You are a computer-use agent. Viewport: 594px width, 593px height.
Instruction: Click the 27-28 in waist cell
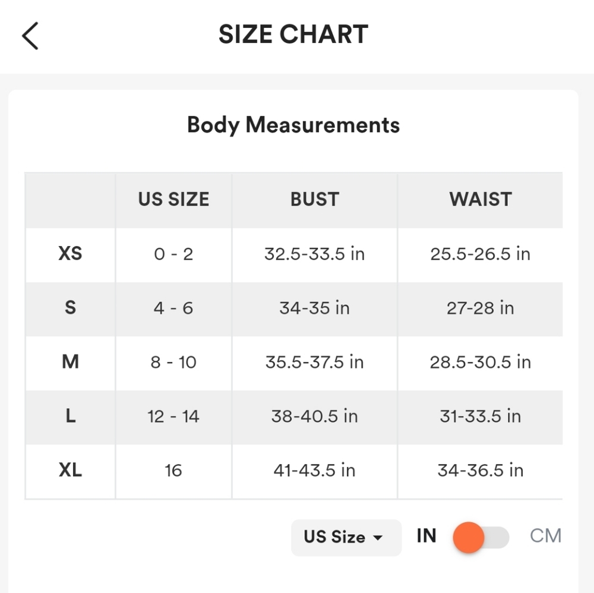point(480,308)
